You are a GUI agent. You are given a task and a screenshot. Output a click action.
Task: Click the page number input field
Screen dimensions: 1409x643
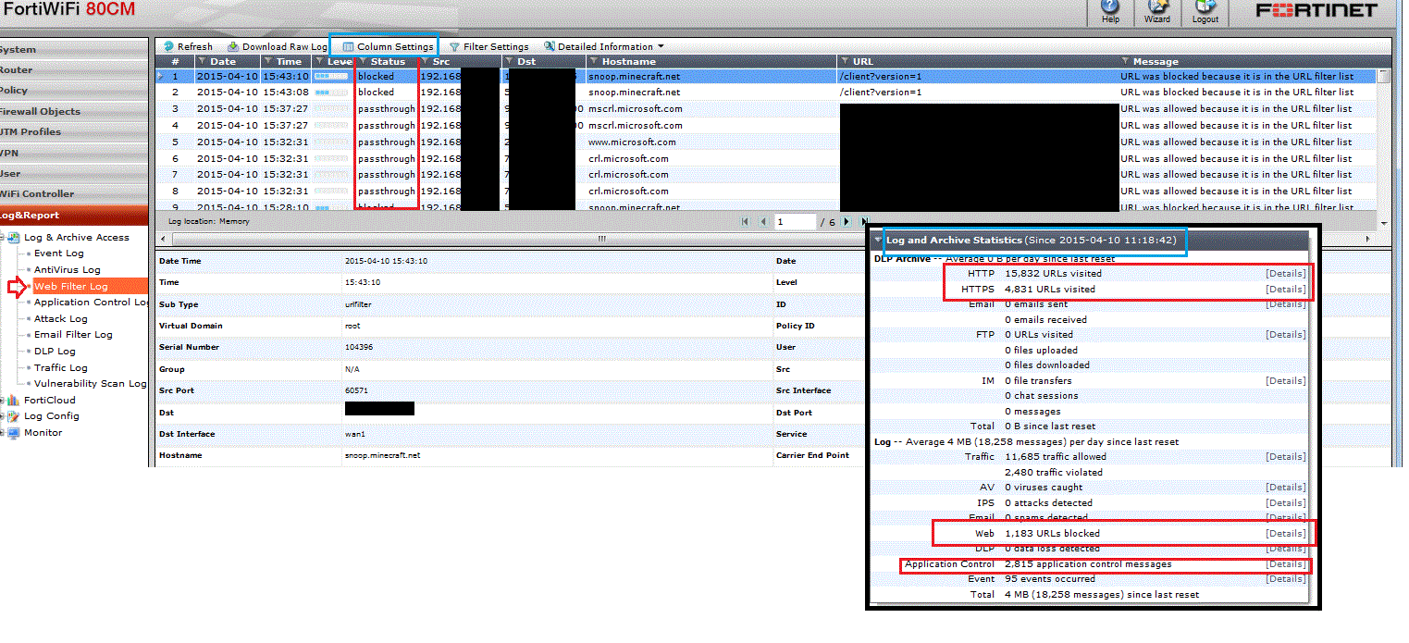click(x=796, y=222)
